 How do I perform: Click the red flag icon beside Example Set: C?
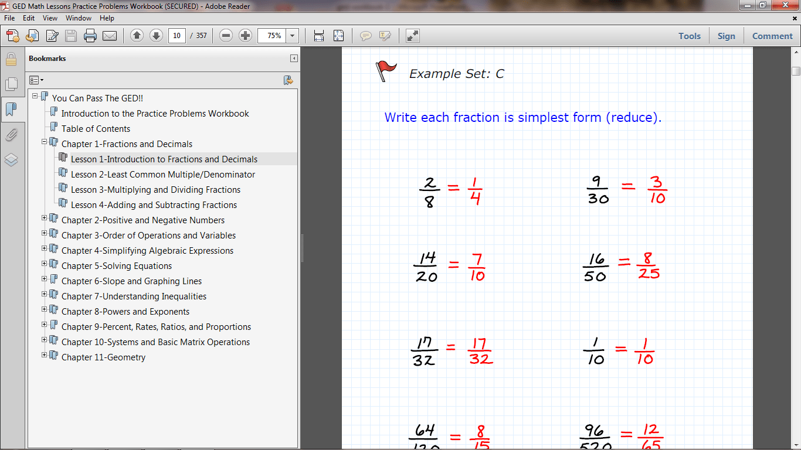pos(386,71)
